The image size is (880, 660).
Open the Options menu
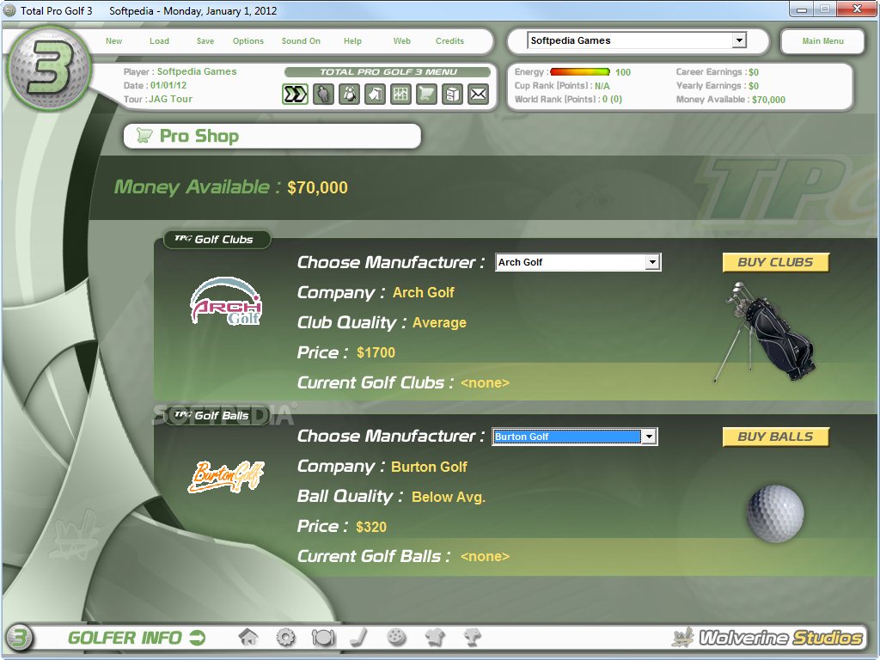(248, 41)
